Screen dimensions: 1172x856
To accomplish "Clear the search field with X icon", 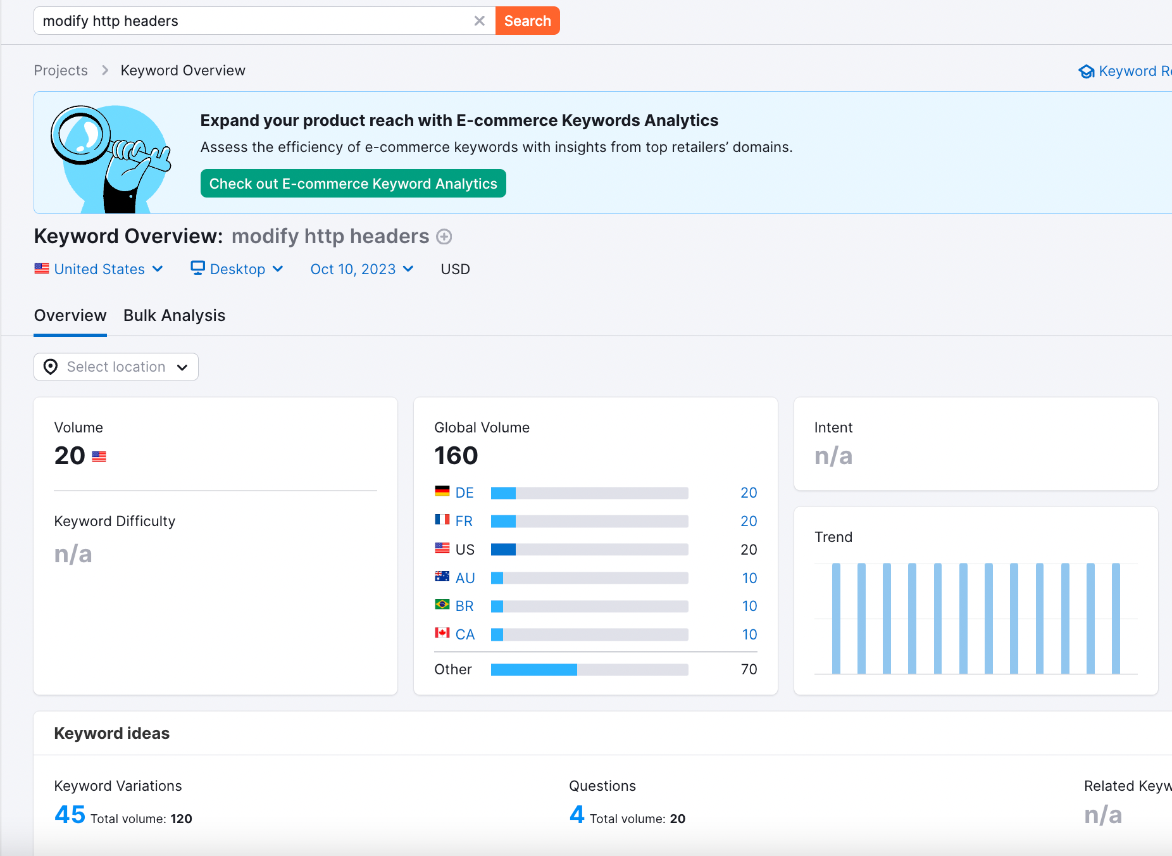I will click(479, 21).
